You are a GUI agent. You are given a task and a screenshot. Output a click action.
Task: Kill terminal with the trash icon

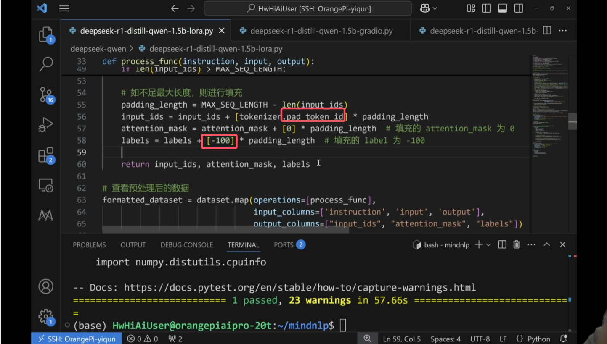[517, 245]
